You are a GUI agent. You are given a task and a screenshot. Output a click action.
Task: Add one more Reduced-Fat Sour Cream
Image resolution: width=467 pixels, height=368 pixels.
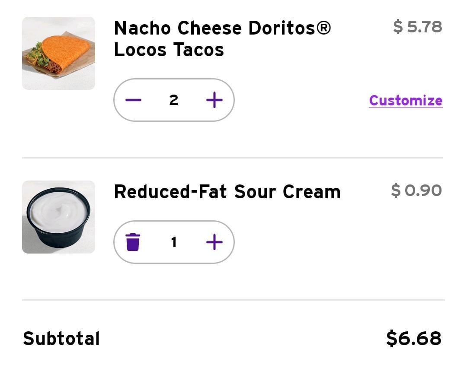(214, 242)
